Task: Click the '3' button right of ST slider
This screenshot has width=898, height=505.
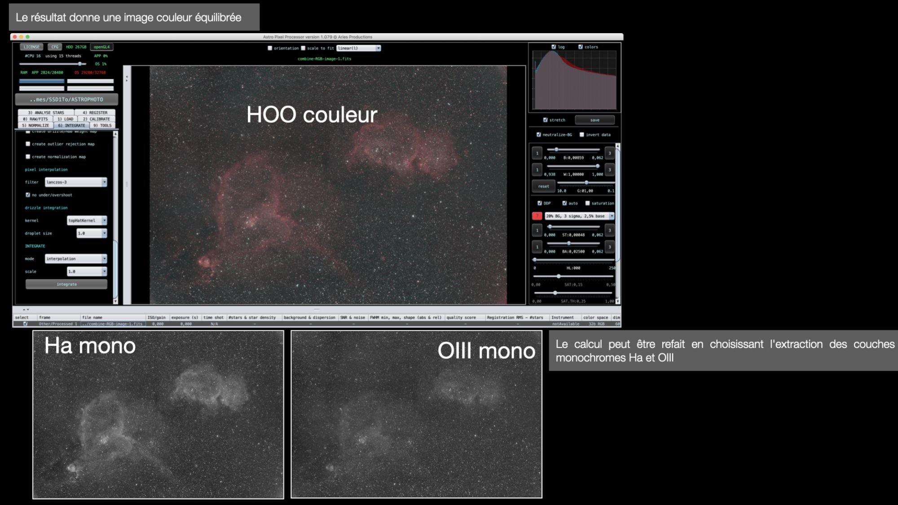Action: click(x=609, y=230)
